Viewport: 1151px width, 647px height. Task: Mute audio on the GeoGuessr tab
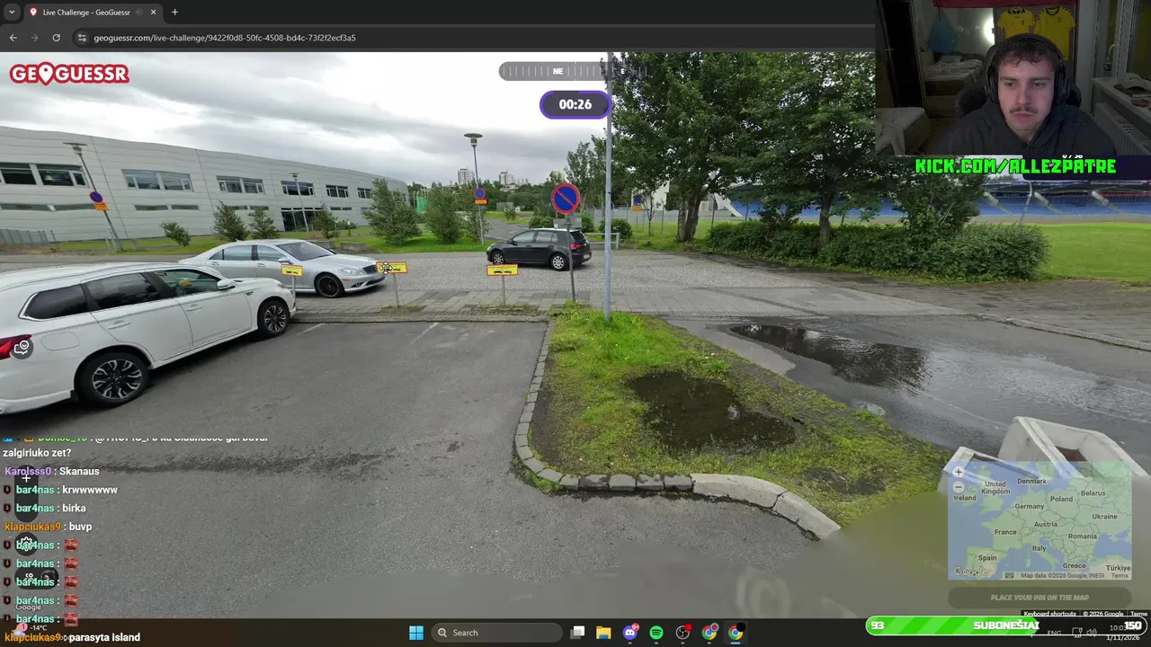[x=139, y=12]
